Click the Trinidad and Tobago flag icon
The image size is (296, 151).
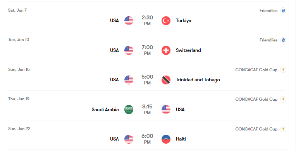pos(166,80)
